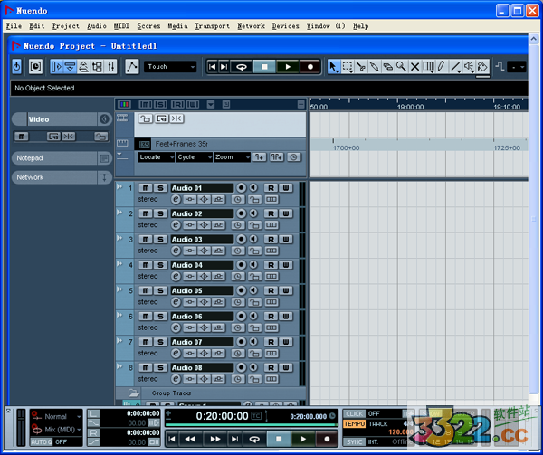This screenshot has height=455, width=543.
Task: Select the Draw pencil tool
Action: 442,66
